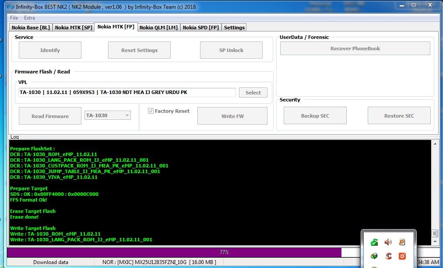Click the Infinity-Box title bar logo icon
Image resolution: width=443 pixels, height=268 pixels.
(11, 7)
